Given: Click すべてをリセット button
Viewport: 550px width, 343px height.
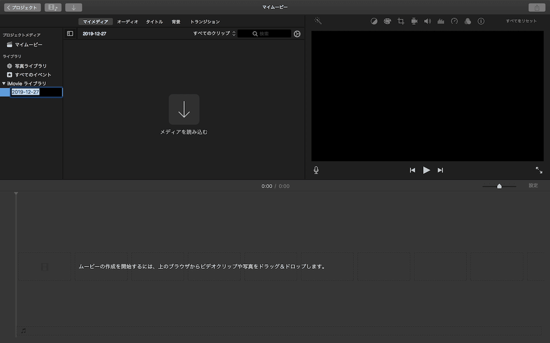Looking at the screenshot, I should point(521,21).
